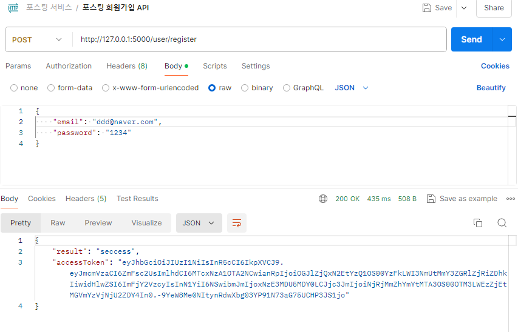Open the response more options ellipsis
This screenshot has width=518, height=332.
point(510,199)
